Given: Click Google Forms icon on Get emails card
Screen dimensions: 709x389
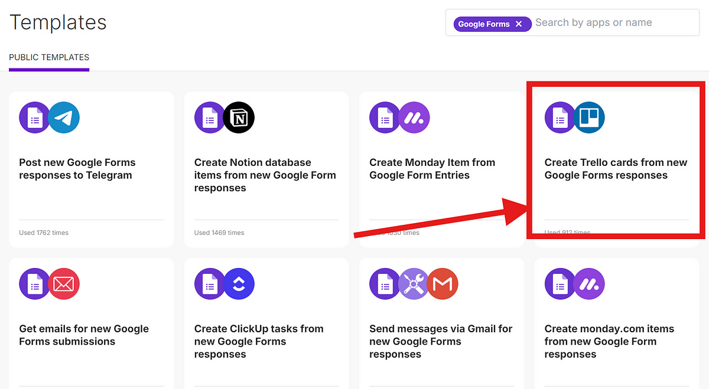Looking at the screenshot, I should [35, 284].
